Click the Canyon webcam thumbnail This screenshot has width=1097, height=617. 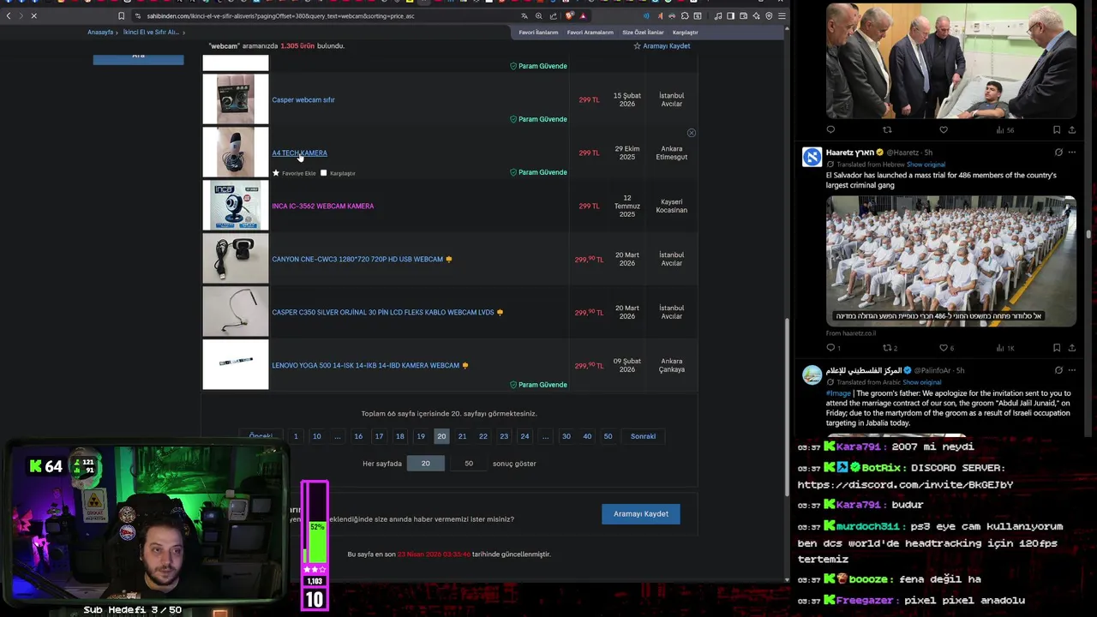[x=236, y=259]
